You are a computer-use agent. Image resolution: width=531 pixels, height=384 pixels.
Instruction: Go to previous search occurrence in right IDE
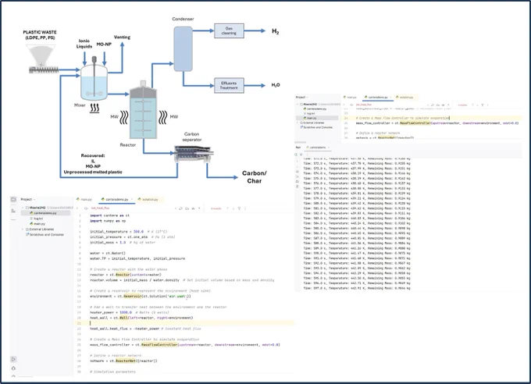pyautogui.click(x=472, y=105)
